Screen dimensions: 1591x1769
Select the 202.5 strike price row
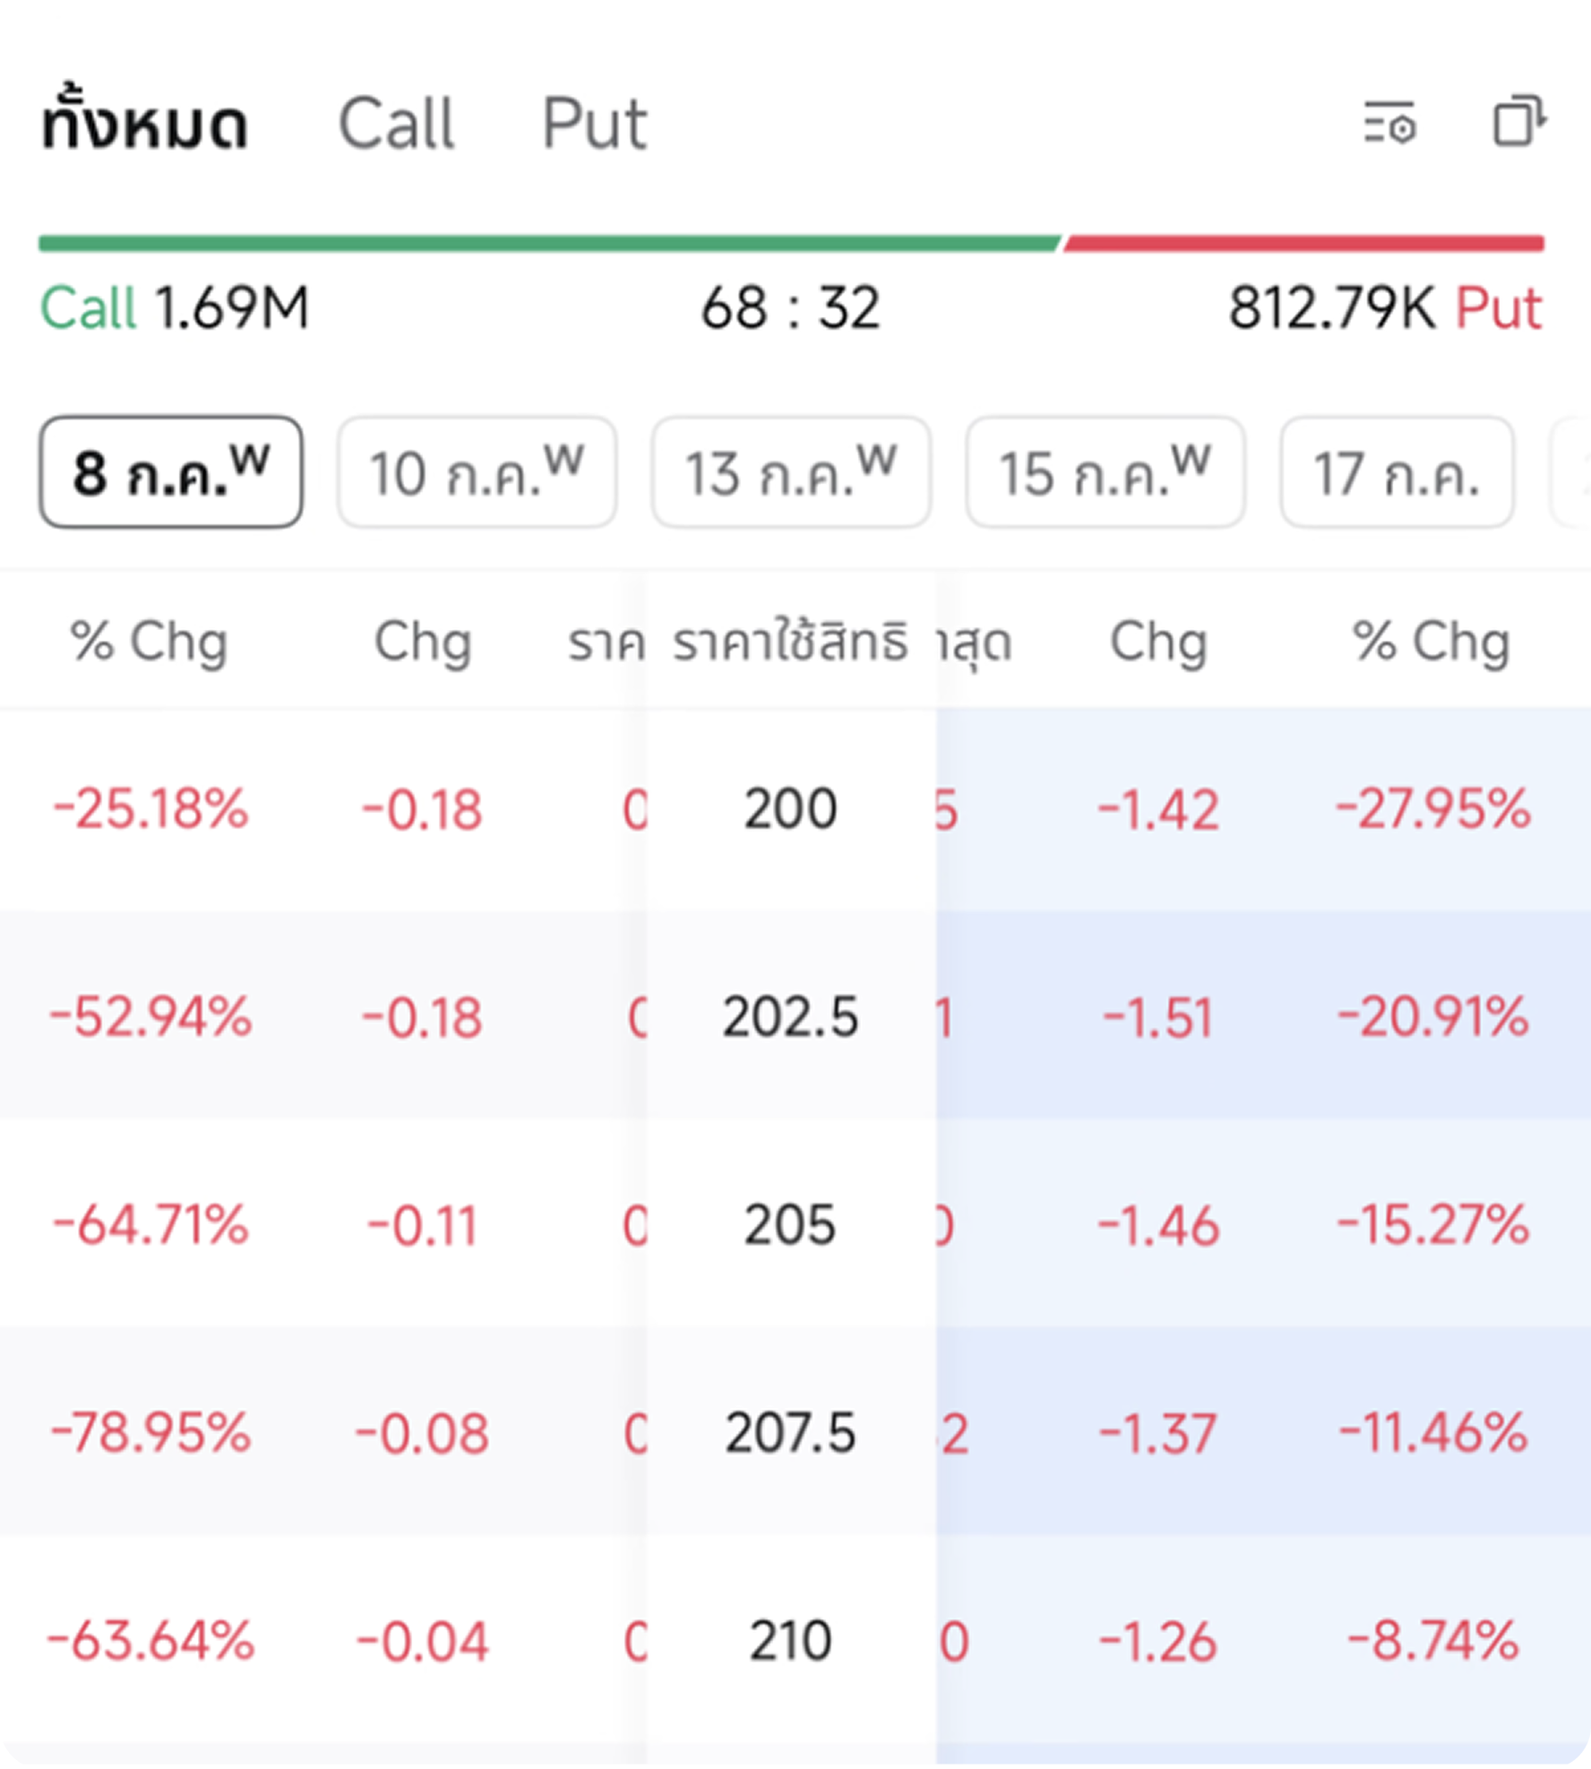click(x=795, y=1016)
